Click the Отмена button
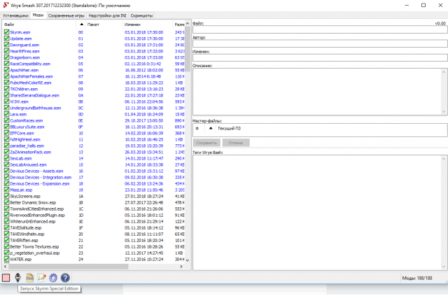 (x=236, y=143)
